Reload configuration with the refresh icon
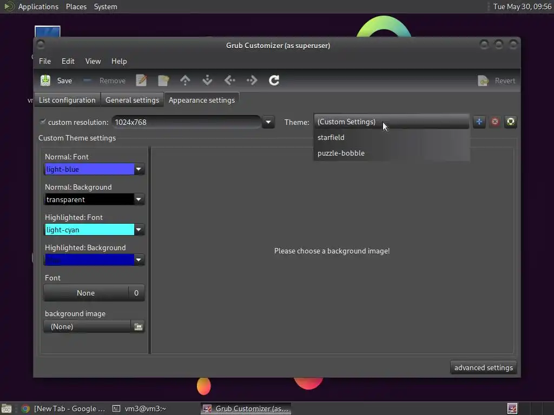This screenshot has width=554, height=415. (274, 81)
